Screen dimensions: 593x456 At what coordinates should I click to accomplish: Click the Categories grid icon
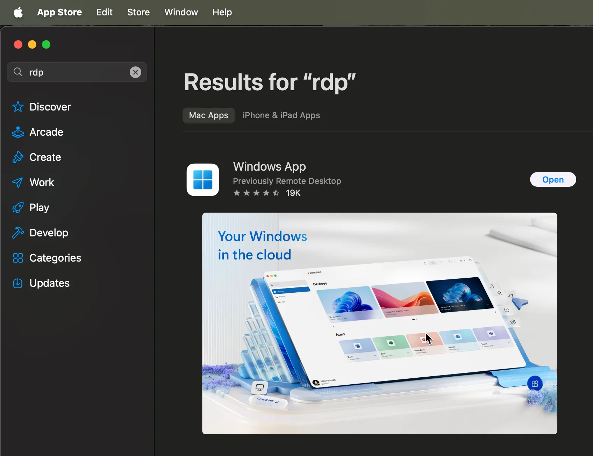tap(18, 258)
